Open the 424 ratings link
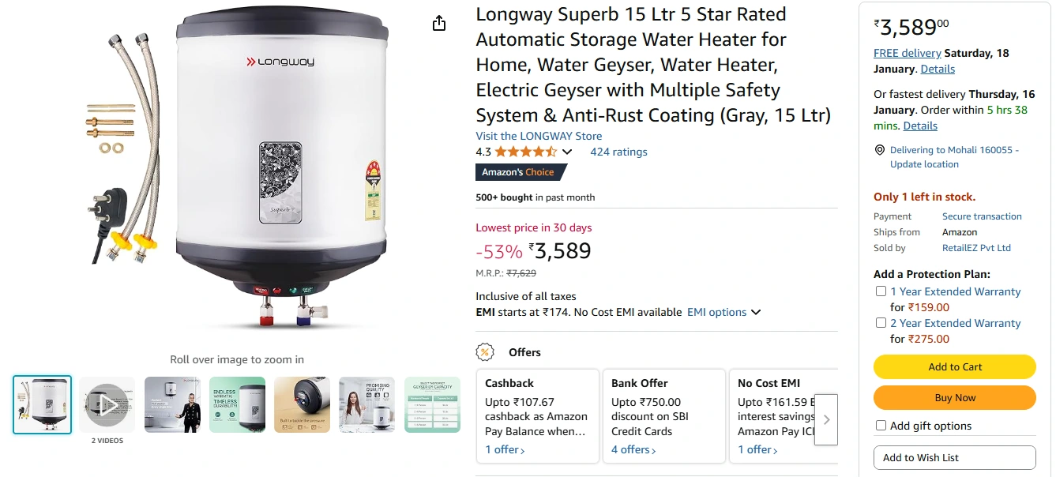This screenshot has height=477, width=1056. coord(618,152)
